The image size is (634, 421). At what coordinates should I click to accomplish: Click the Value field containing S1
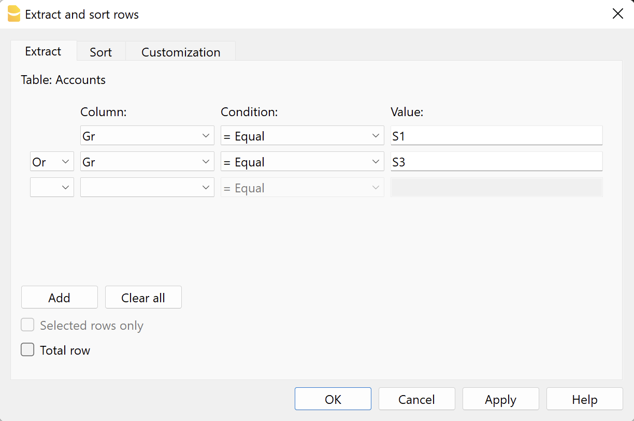pos(496,136)
